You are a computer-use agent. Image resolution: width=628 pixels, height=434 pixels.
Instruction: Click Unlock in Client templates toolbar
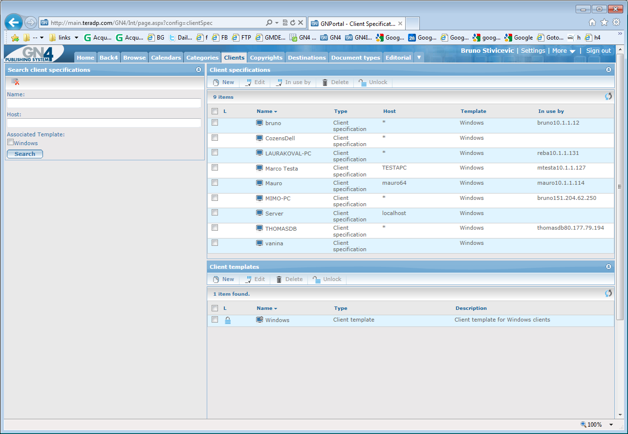(x=327, y=279)
